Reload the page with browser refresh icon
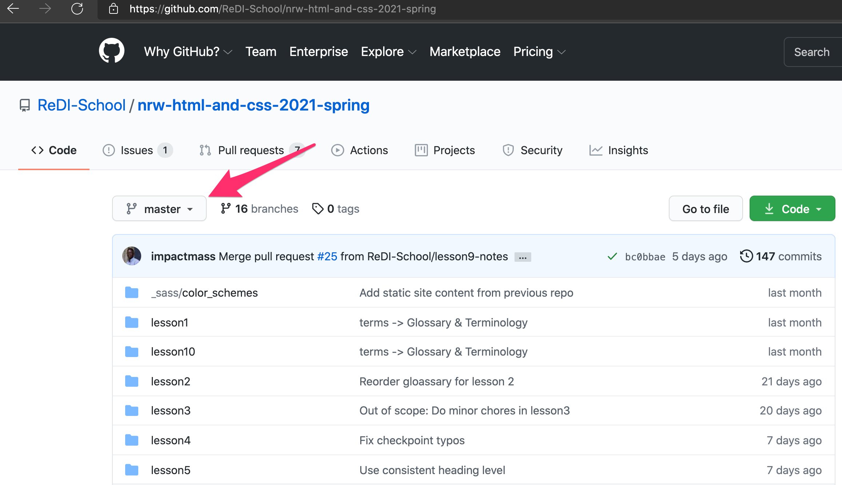The image size is (842, 485). 77,9
